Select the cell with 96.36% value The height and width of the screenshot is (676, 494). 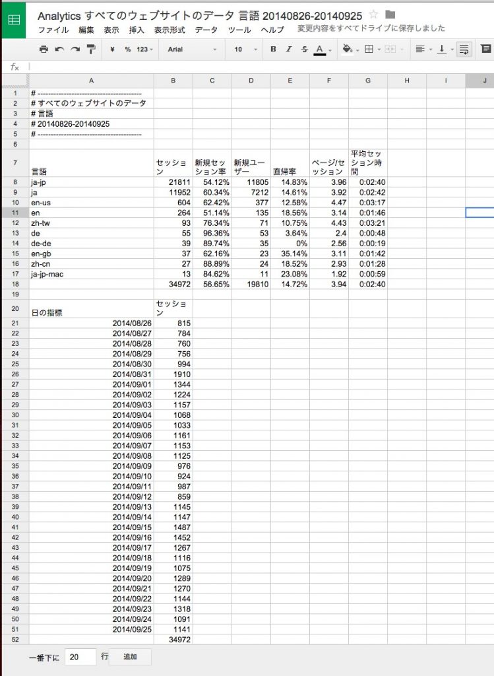(212, 233)
